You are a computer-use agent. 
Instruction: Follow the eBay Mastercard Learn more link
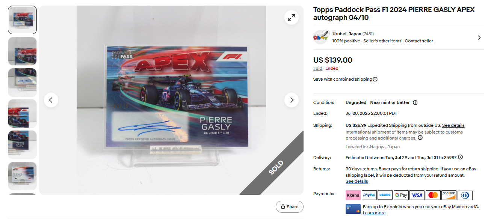click(374, 213)
